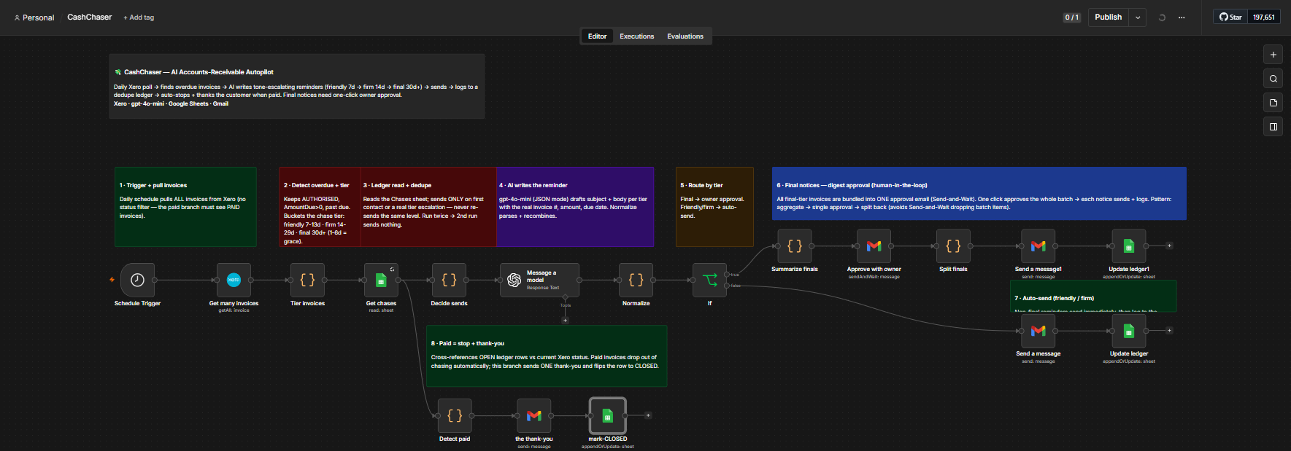Select the Normalize code node

click(x=636, y=280)
